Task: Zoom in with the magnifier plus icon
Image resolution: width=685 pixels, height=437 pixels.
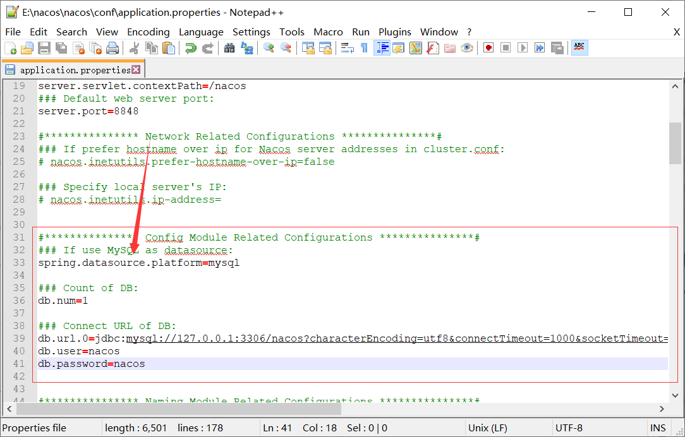Action: click(269, 47)
